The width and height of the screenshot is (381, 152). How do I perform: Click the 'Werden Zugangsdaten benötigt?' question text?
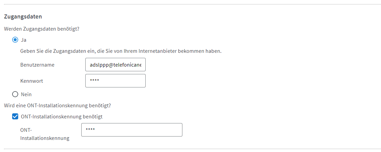pyautogui.click(x=42, y=29)
